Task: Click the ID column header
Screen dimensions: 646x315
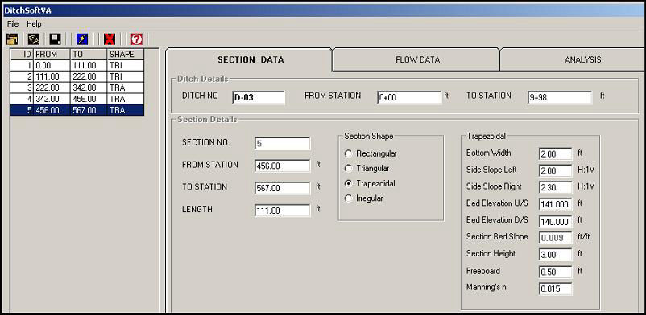Action: (x=22, y=55)
